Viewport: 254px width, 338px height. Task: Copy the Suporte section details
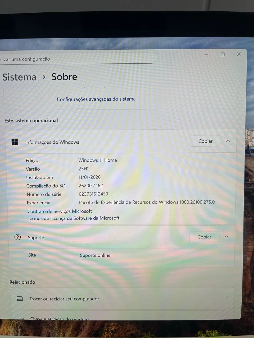204,237
